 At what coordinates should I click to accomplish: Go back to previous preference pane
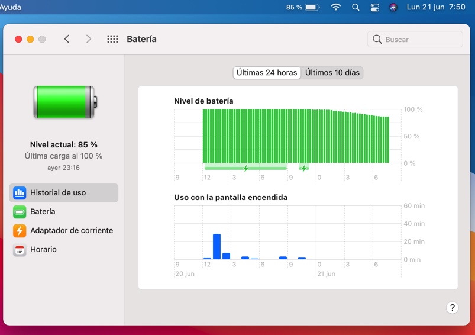(x=67, y=39)
